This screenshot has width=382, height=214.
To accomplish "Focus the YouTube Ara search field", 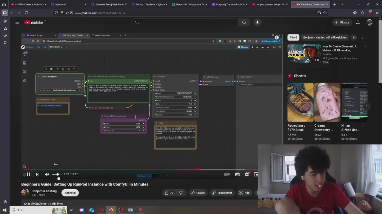I will 184,22.
